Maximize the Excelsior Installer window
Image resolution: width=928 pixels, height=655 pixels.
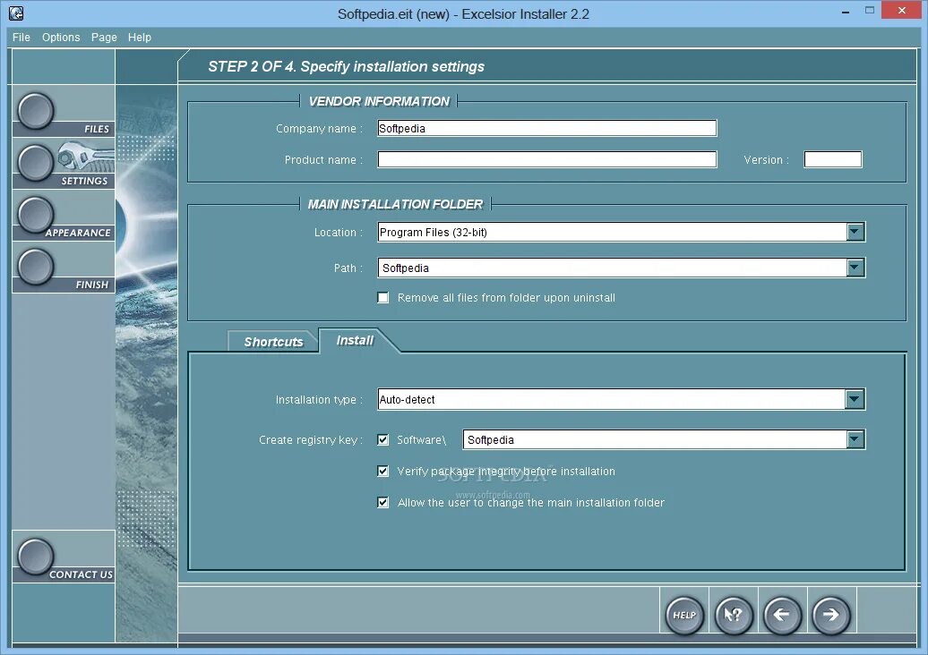click(870, 11)
